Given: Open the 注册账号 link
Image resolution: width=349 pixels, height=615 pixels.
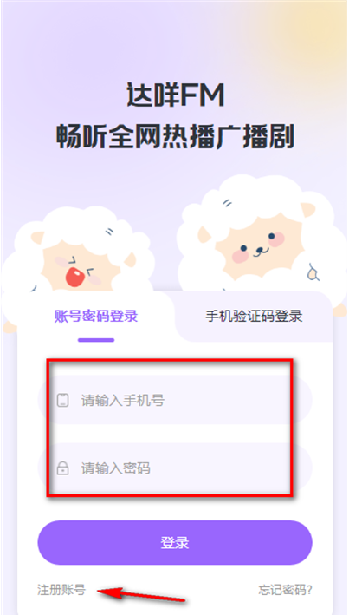Looking at the screenshot, I should [61, 590].
